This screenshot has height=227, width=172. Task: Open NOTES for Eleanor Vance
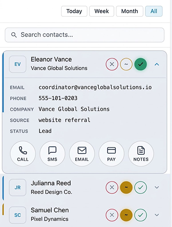coord(141,153)
